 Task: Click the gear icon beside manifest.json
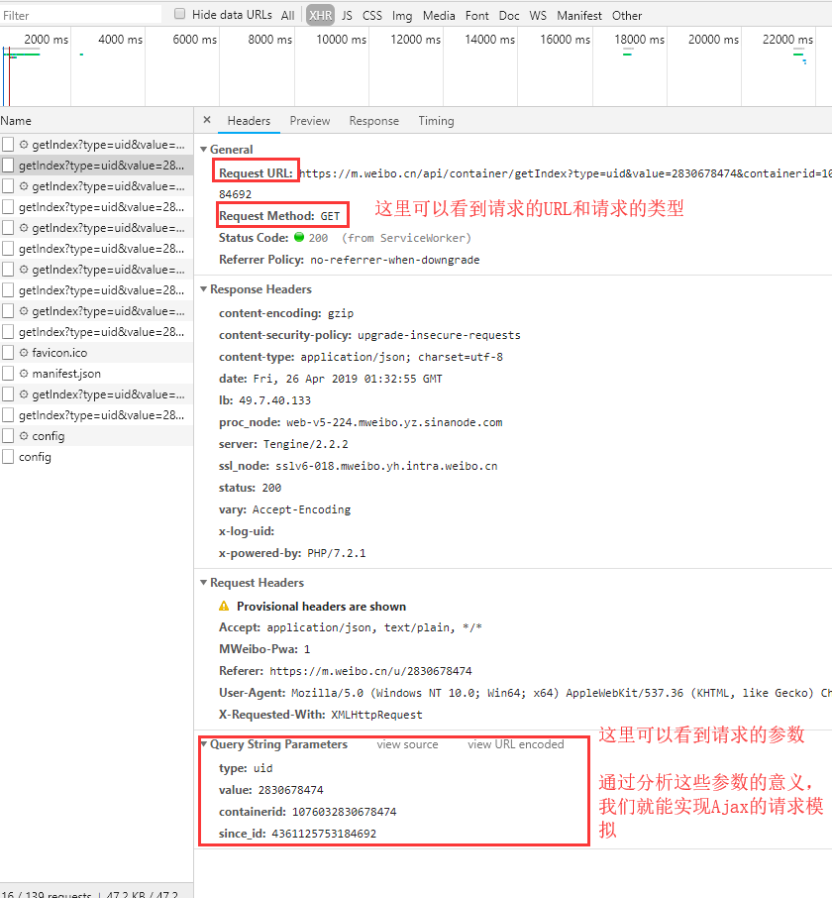24,374
